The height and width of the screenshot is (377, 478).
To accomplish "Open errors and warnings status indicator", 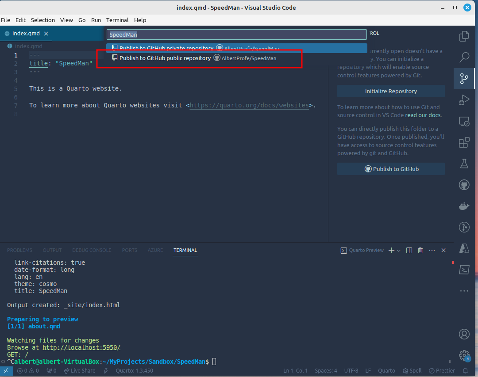I will [28, 371].
